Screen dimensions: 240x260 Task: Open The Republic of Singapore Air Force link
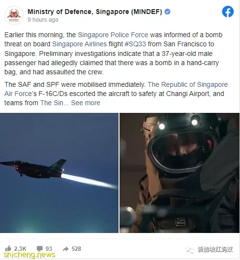point(116,89)
